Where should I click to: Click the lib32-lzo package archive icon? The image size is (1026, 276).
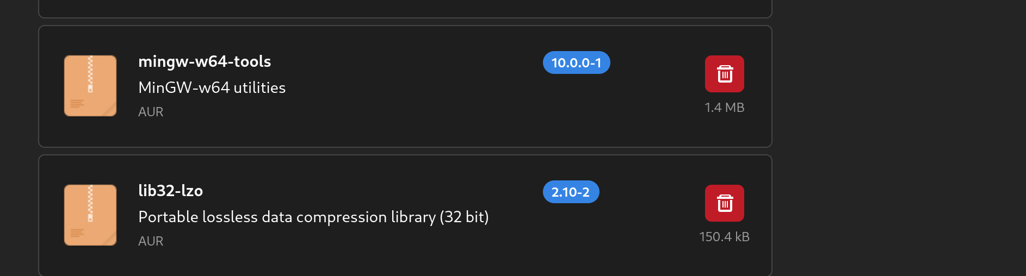click(x=90, y=215)
